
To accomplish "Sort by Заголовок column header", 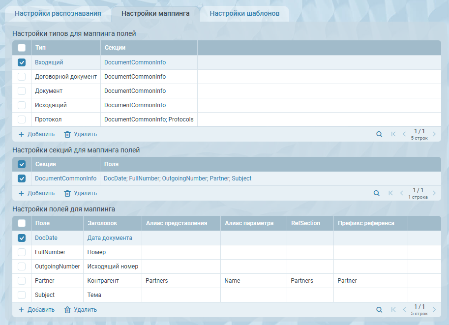I will click(x=102, y=223).
